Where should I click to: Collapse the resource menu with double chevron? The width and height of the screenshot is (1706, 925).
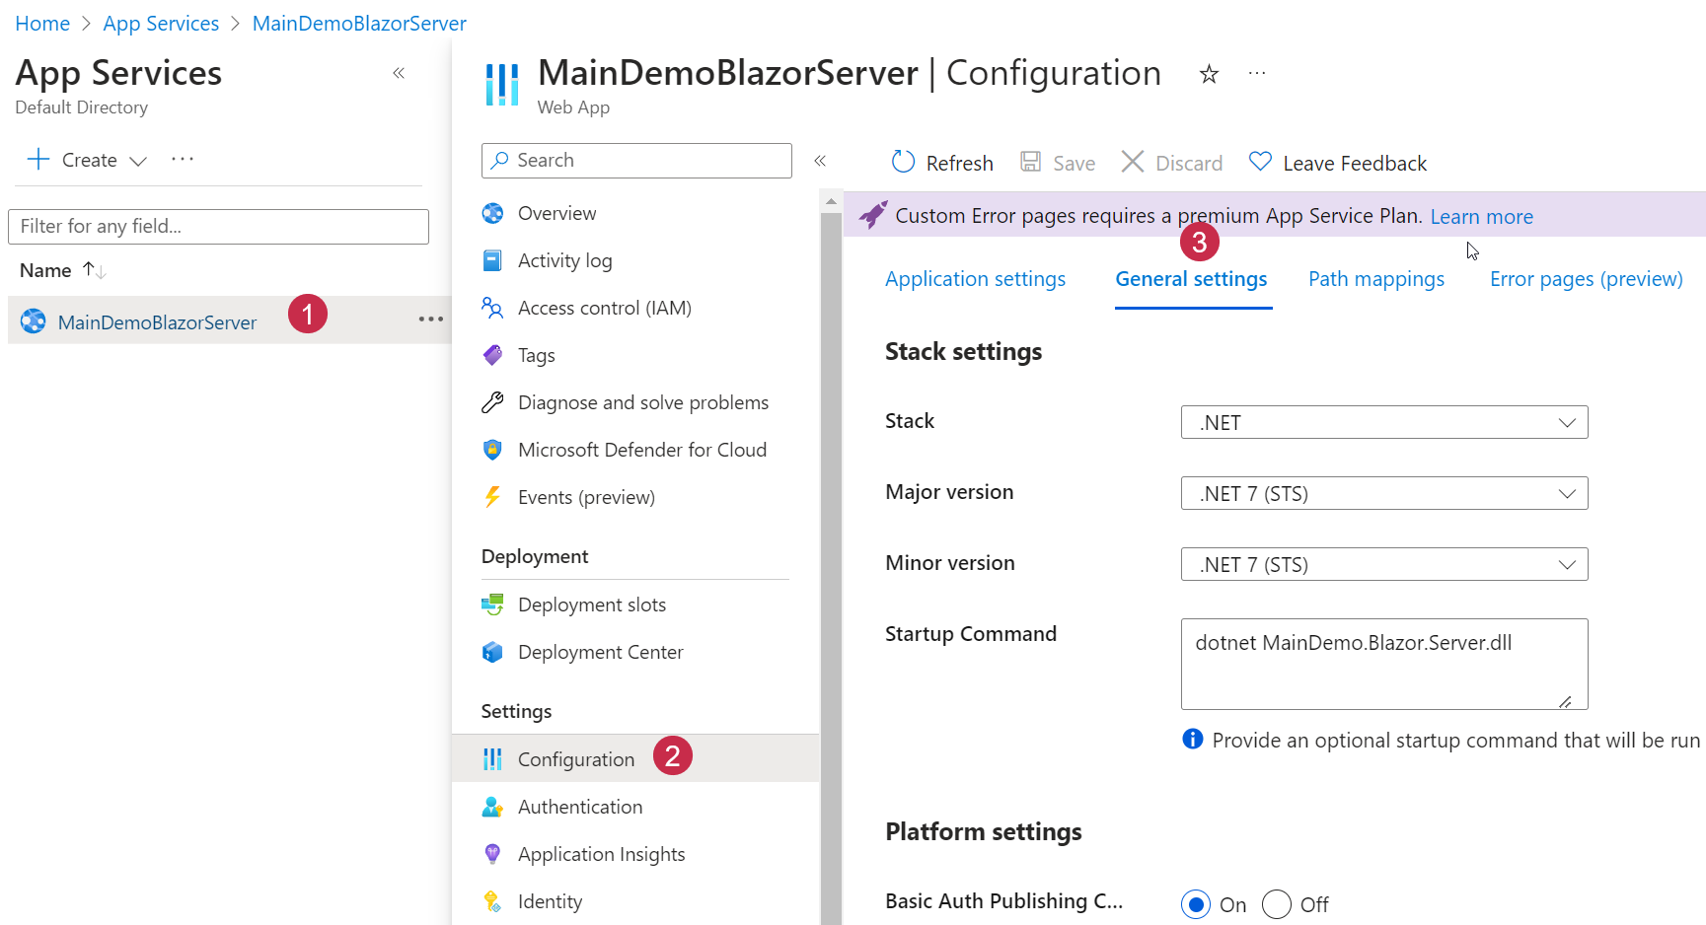(820, 160)
